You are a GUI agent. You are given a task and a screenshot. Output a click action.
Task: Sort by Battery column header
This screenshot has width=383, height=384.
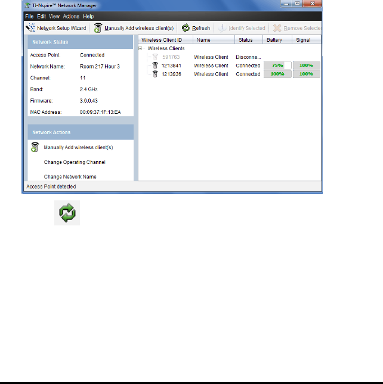pos(277,40)
